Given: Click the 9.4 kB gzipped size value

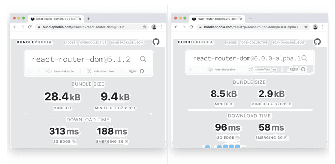Looking at the screenshot, I should [x=115, y=97].
